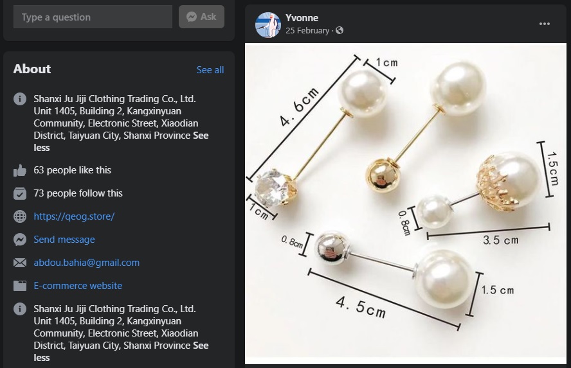Open the E-commerce website category link
The height and width of the screenshot is (368, 571).
78,286
